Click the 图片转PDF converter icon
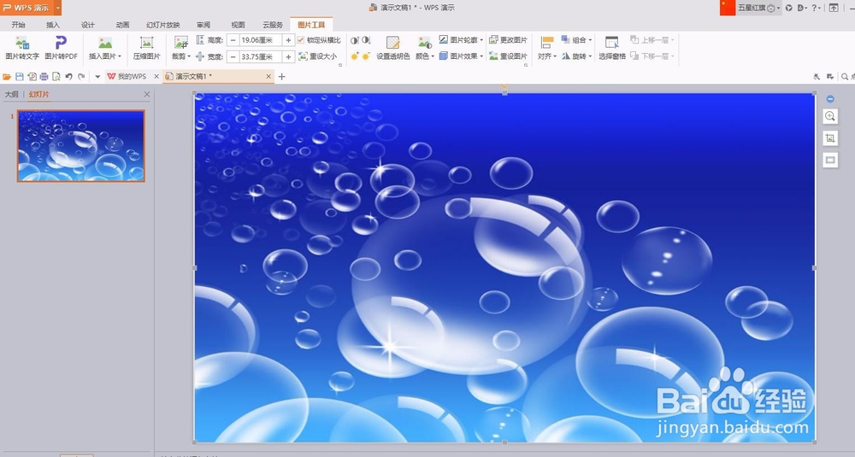This screenshot has height=457, width=855. (61, 43)
